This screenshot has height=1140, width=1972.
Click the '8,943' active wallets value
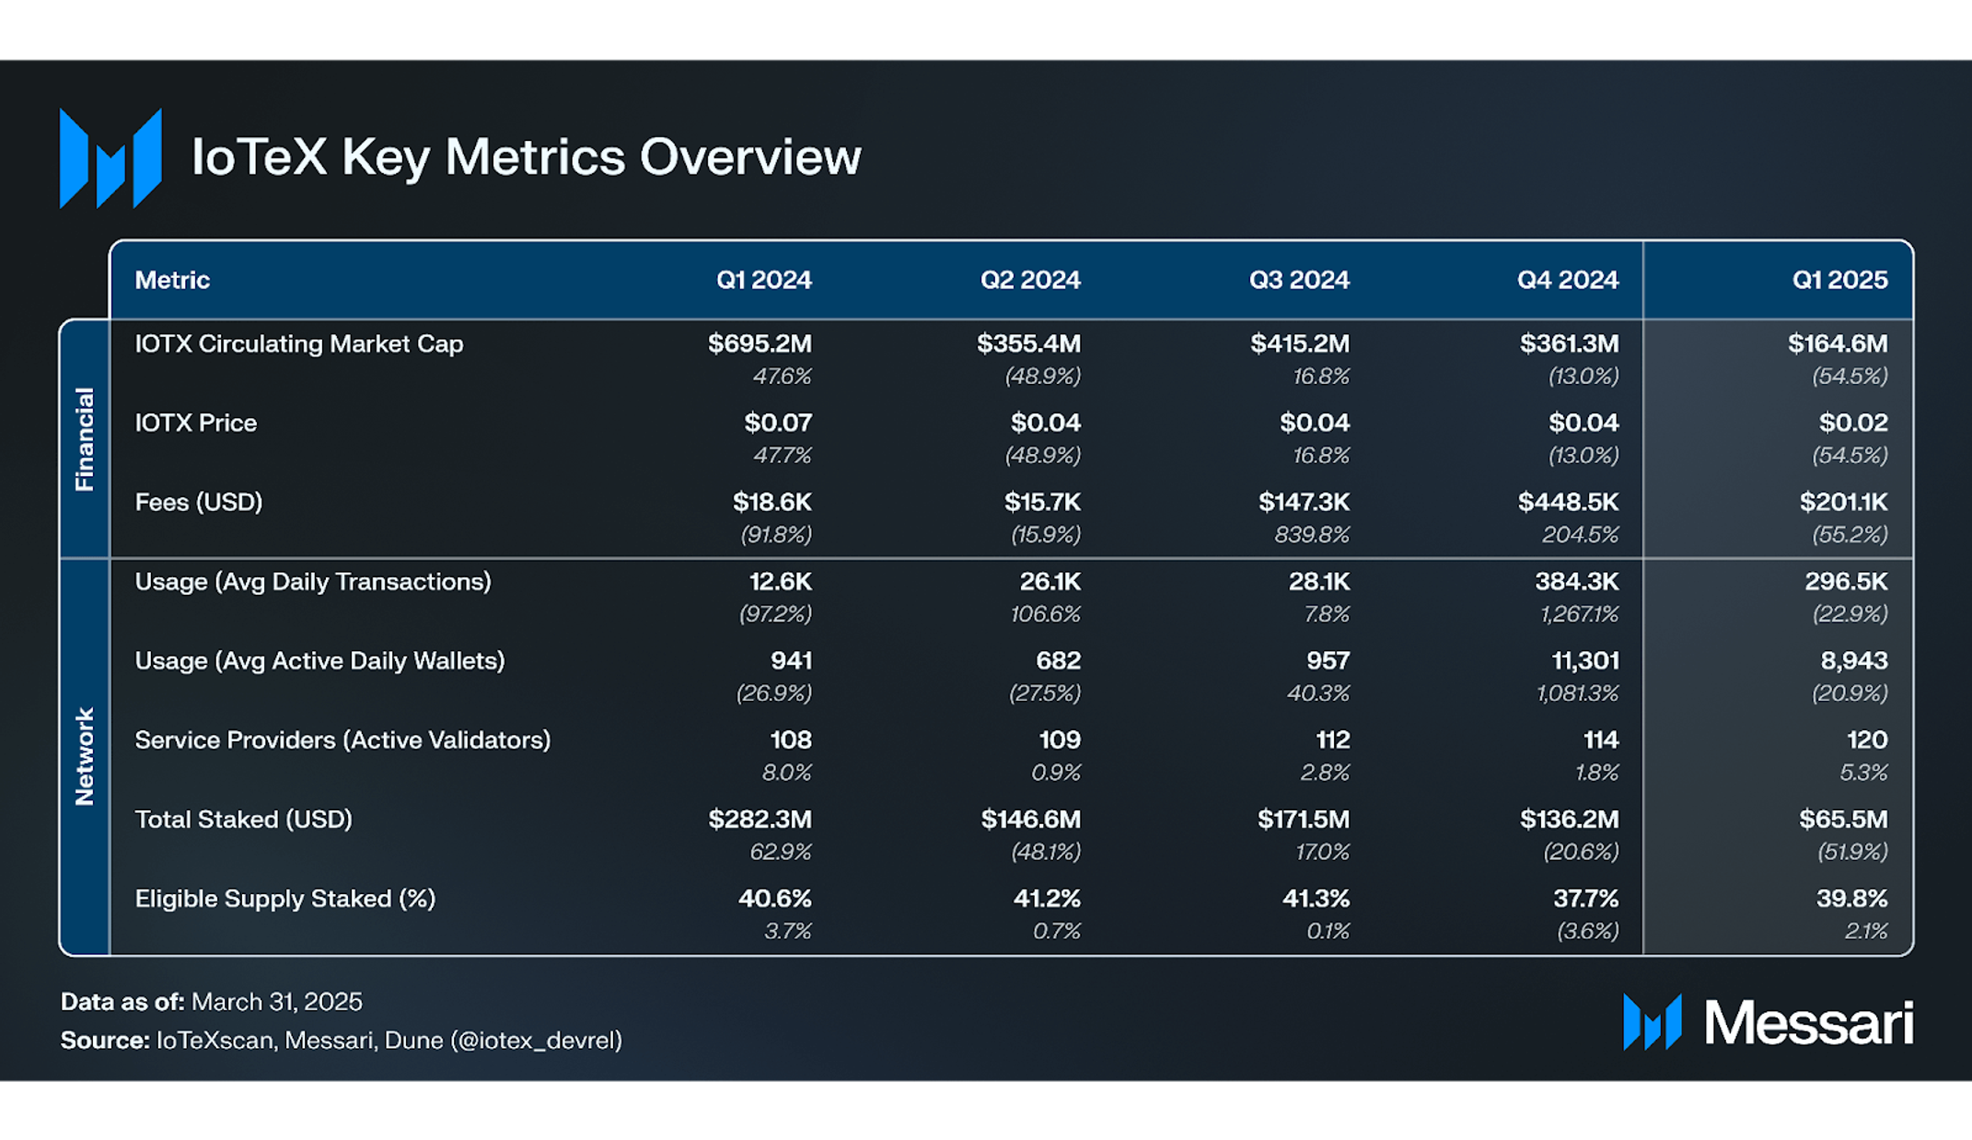[x=1854, y=661]
